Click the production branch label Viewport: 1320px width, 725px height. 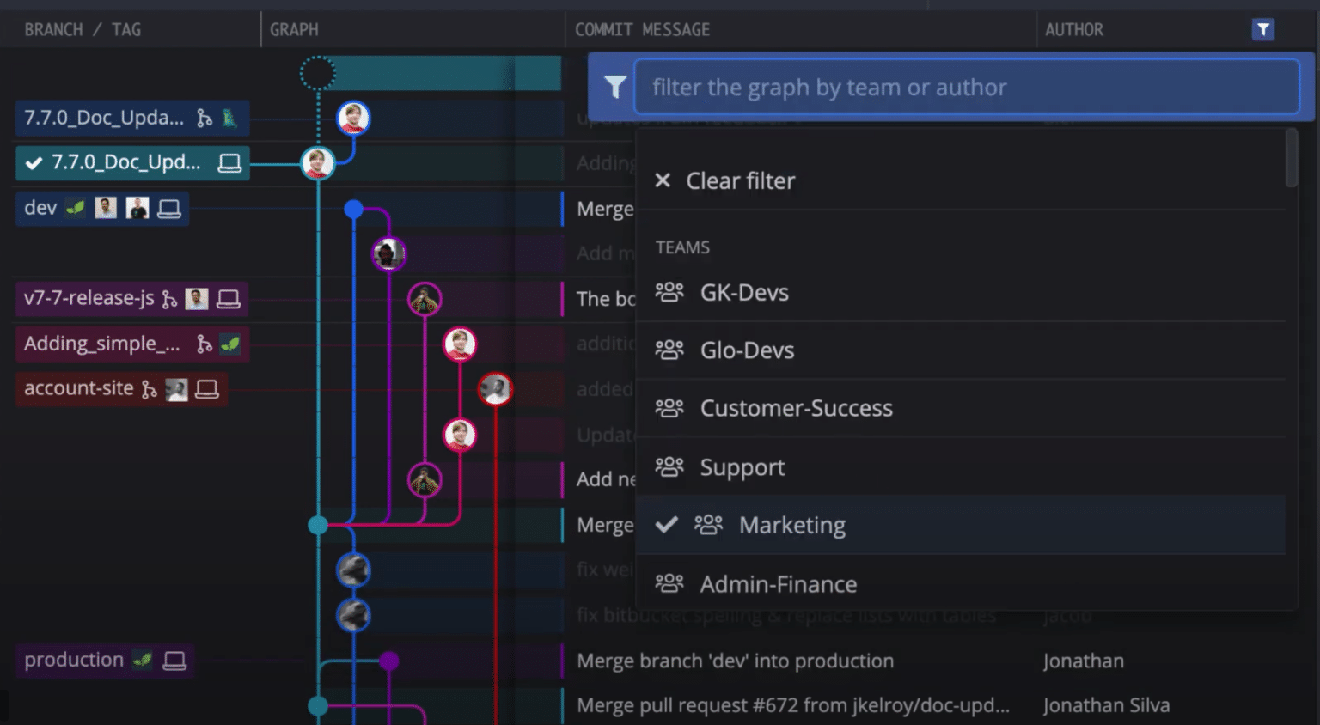tap(73, 660)
